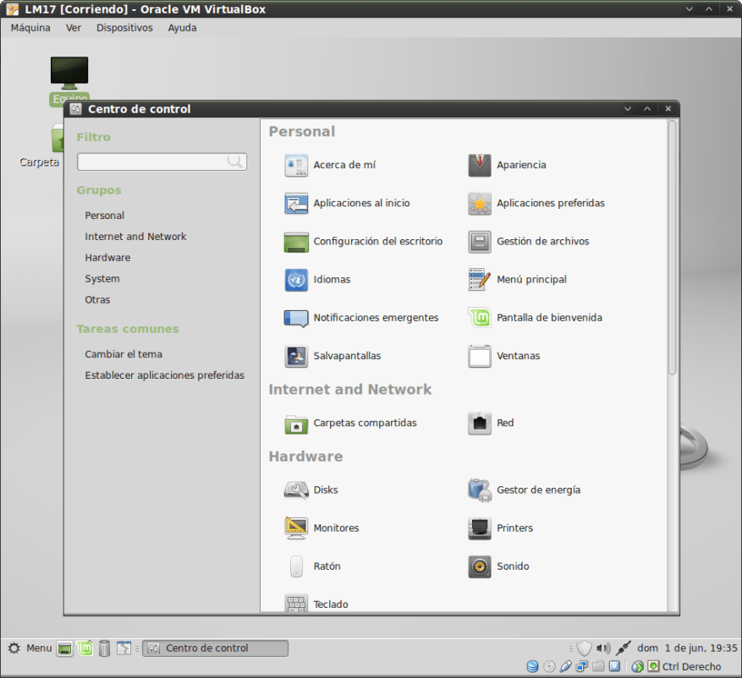Viewport: 742px width, 678px height.
Task: Open the Printers settings icon
Action: click(x=480, y=528)
